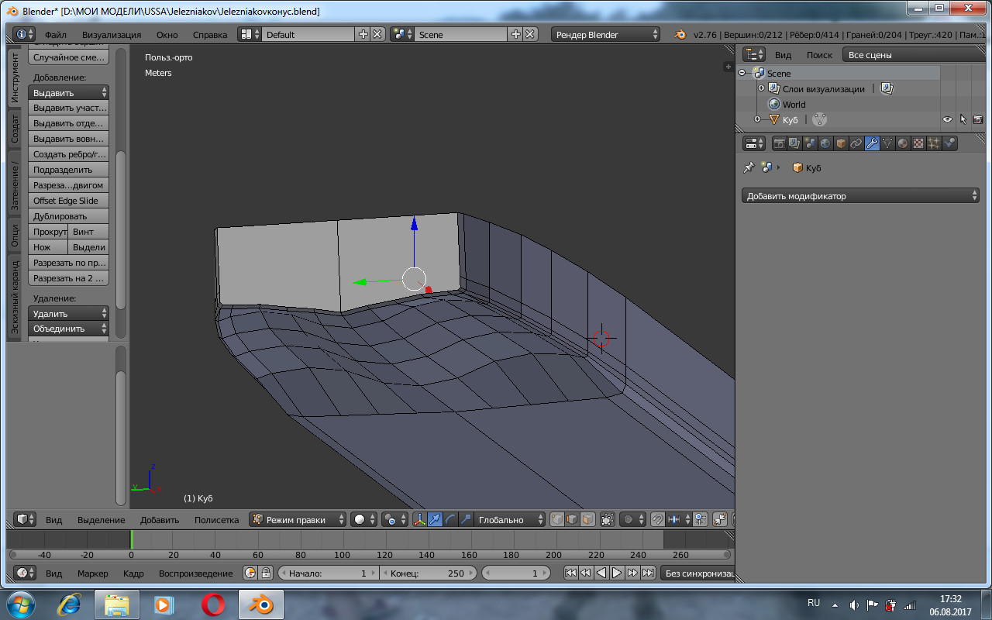
Task: Click the pin icon next to Куб
Action: tap(749, 167)
